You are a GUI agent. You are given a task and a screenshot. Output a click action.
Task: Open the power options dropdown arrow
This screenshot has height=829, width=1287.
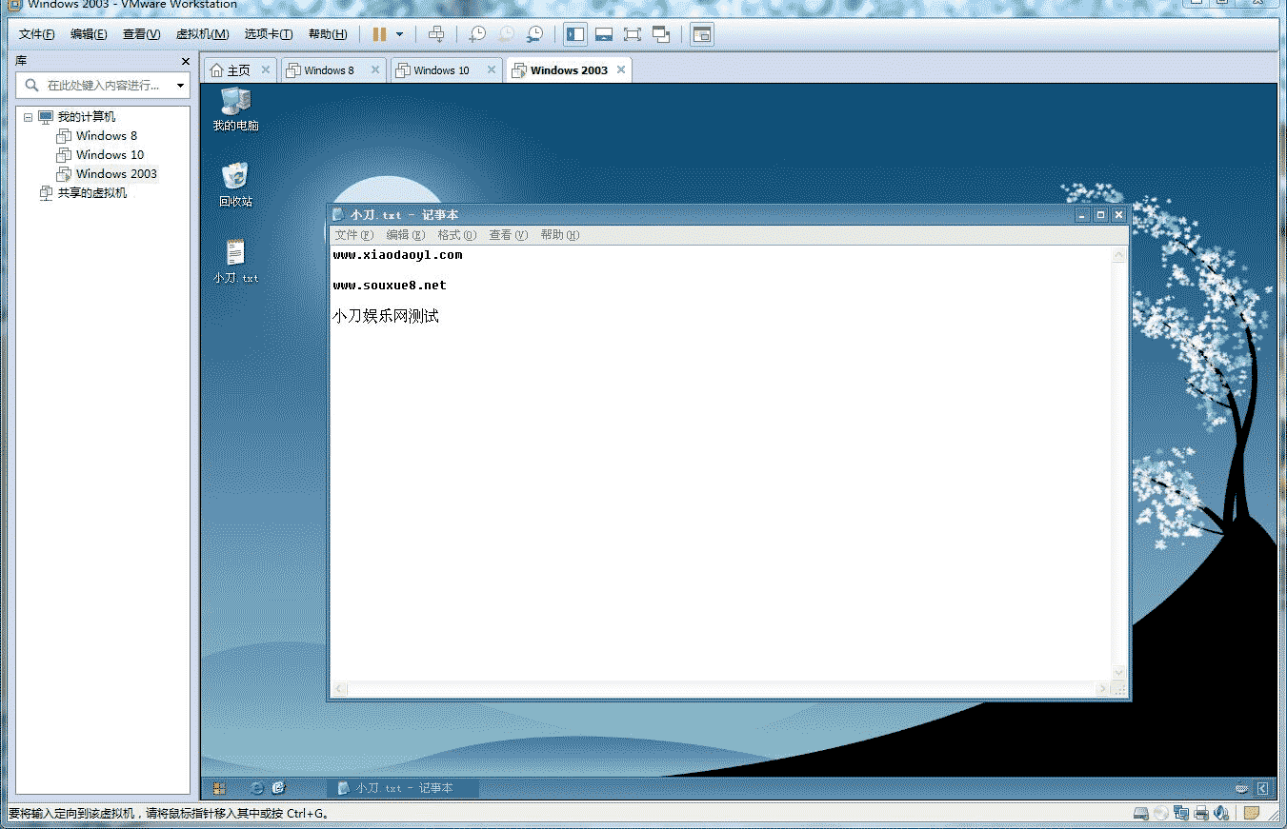(x=399, y=34)
